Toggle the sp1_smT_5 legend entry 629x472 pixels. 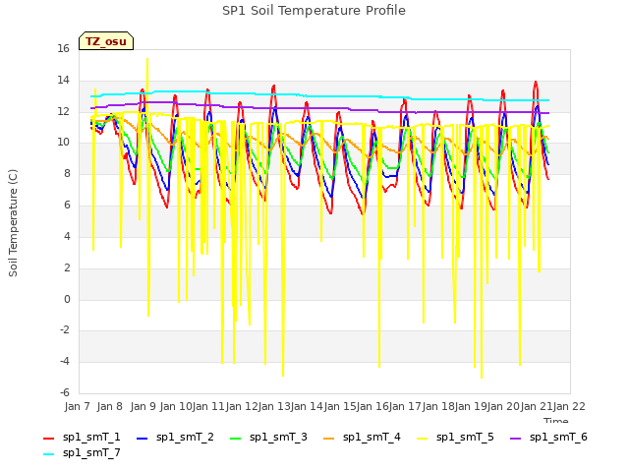tap(455, 437)
